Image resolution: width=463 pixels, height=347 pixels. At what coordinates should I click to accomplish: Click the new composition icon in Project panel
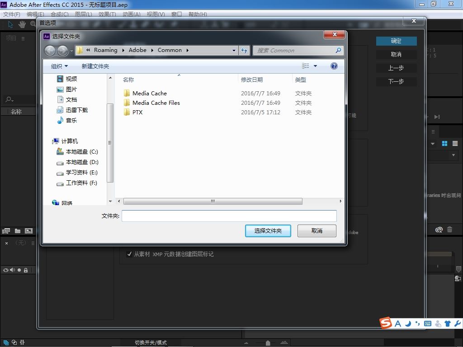tap(28, 231)
